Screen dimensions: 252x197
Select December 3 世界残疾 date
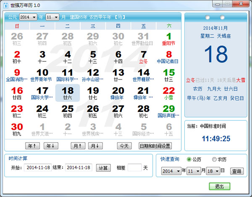[93, 129]
